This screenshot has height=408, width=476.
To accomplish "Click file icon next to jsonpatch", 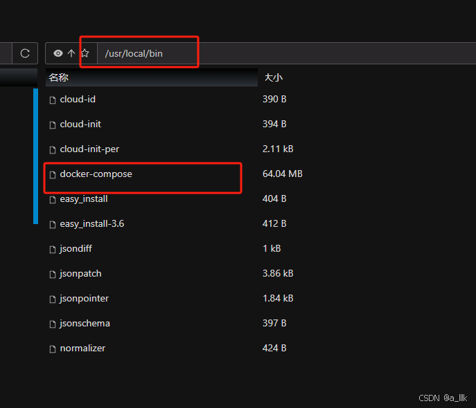I will [x=53, y=274].
